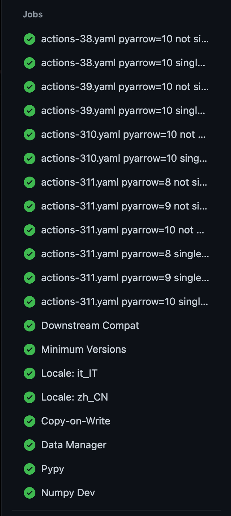Select actions-310.yaml pyarrow=10 single job
The height and width of the screenshot is (516, 231).
(x=116, y=158)
